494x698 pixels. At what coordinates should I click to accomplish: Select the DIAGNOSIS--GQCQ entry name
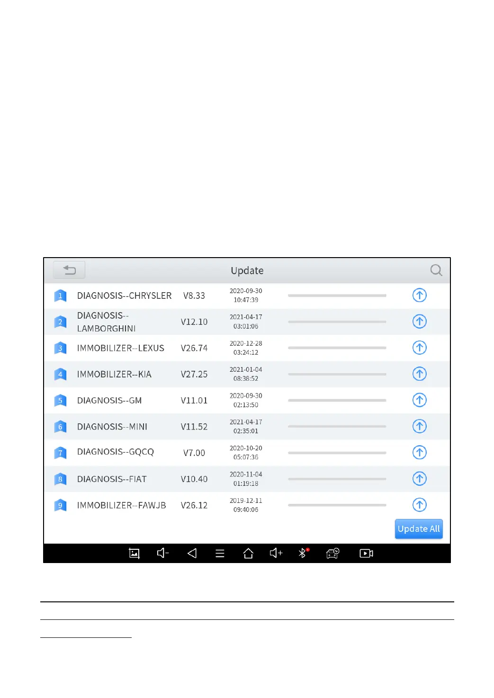tap(116, 452)
